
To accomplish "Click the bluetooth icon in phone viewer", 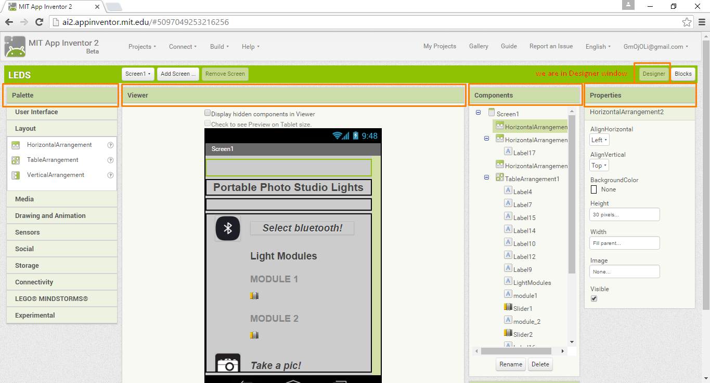I will pyautogui.click(x=228, y=228).
